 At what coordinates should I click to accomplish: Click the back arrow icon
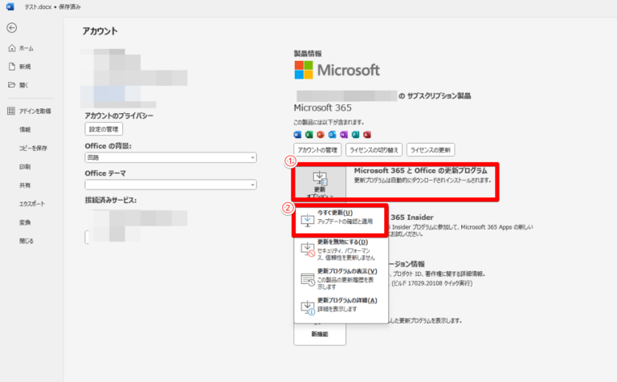11,28
